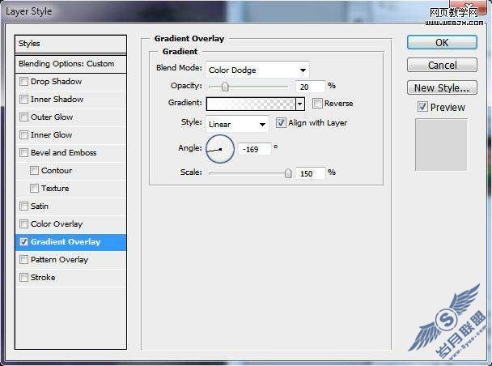This screenshot has height=366, width=492.
Task: Open the Inner Glow settings
Action: [52, 135]
